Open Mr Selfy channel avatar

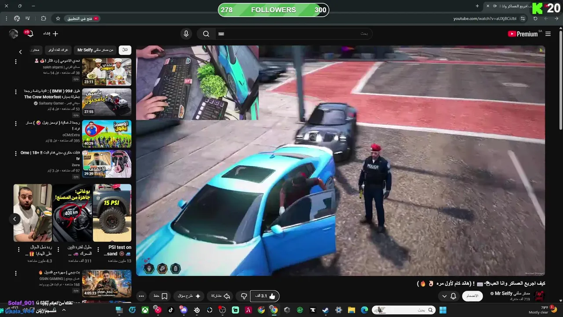click(539, 296)
